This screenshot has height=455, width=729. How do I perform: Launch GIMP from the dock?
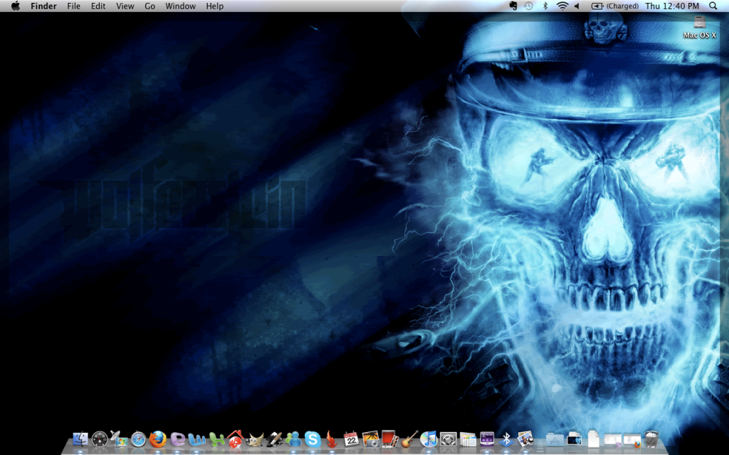click(x=254, y=439)
